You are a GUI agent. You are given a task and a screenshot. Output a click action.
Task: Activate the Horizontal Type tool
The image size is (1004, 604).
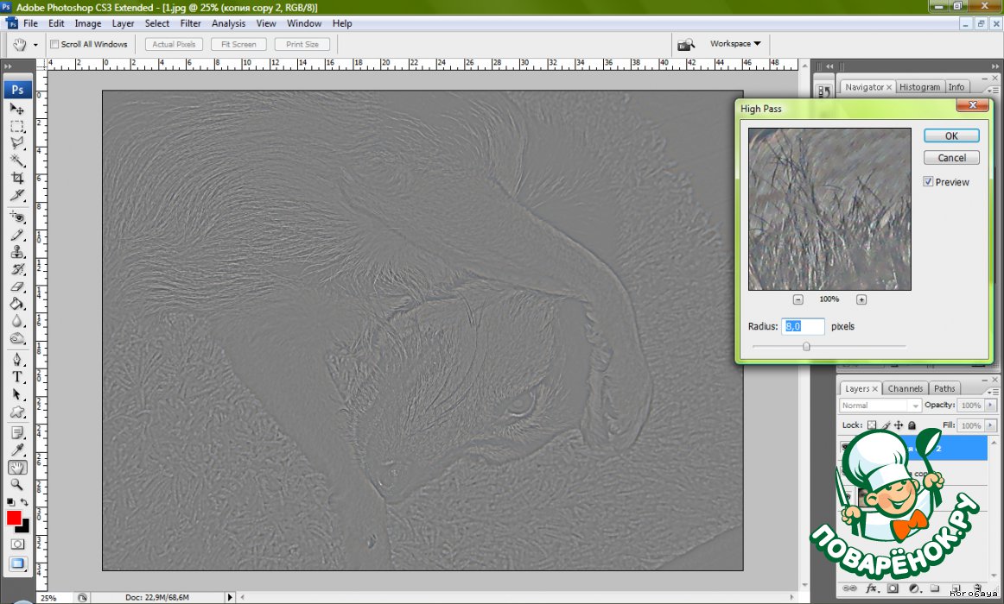[x=17, y=377]
